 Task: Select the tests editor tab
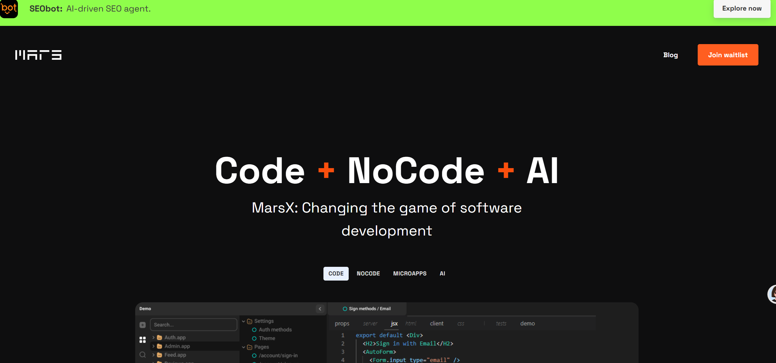click(501, 324)
